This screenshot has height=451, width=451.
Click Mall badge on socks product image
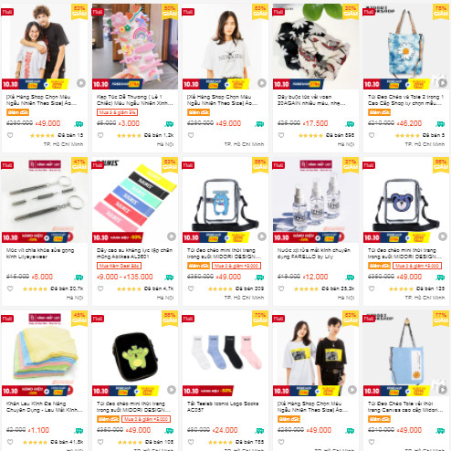(x=188, y=319)
